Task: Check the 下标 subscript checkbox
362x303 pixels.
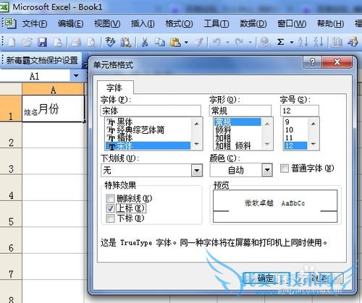Action: coord(110,218)
